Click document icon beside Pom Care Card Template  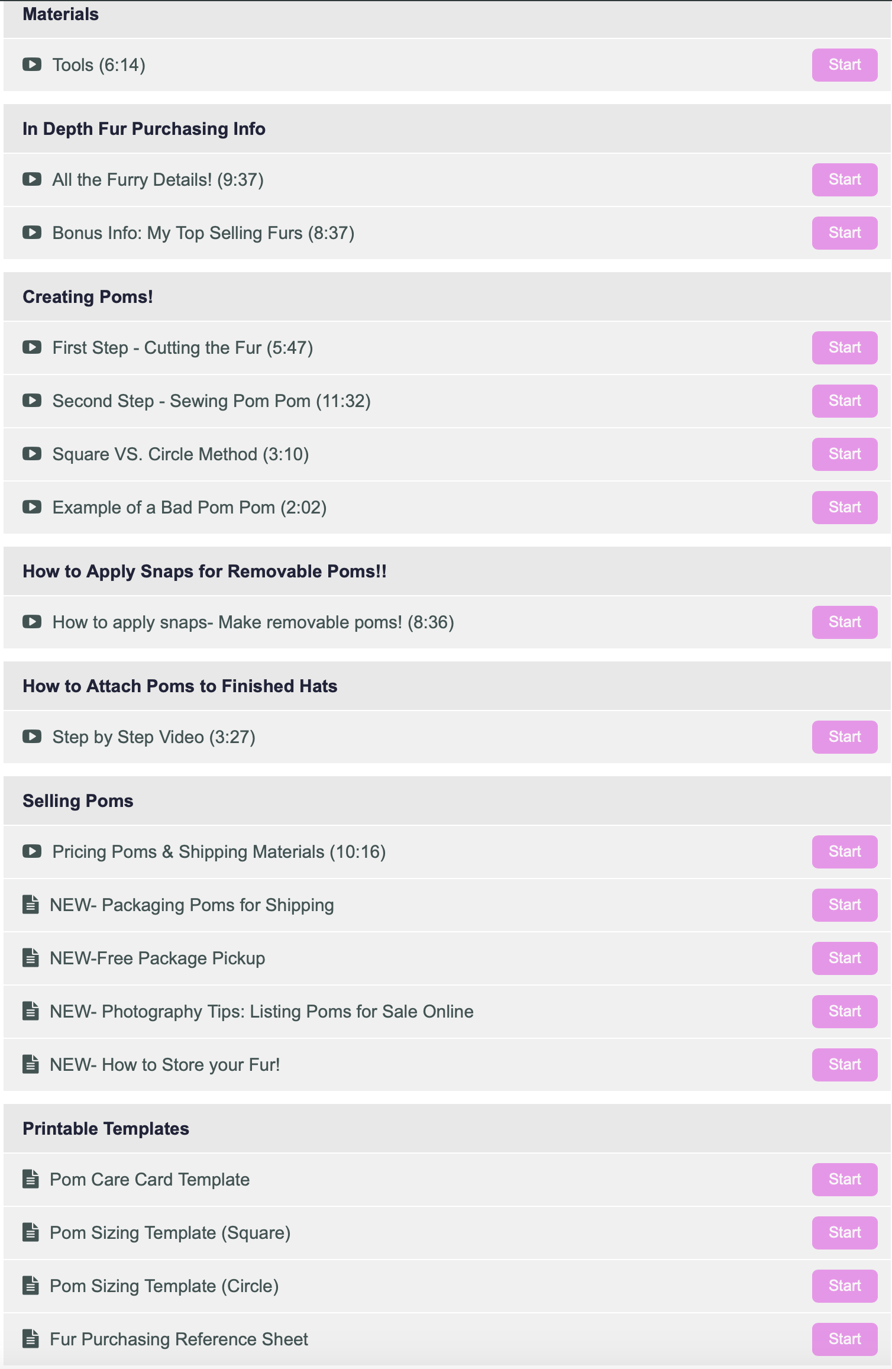pos(31,1179)
